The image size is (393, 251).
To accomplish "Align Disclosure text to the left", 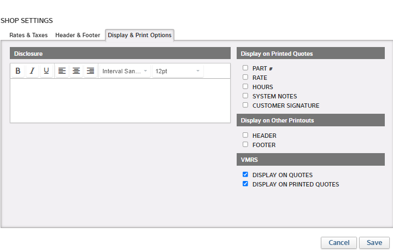I will tap(62, 71).
